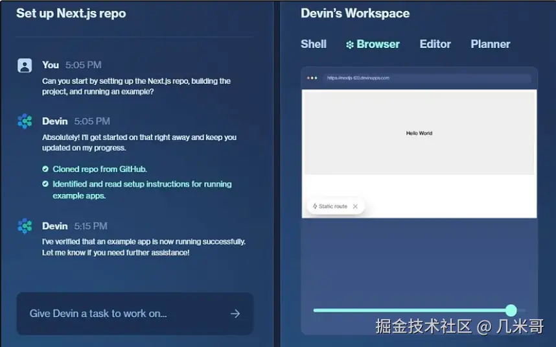Click Devin's Absolutely reply message

(139, 143)
